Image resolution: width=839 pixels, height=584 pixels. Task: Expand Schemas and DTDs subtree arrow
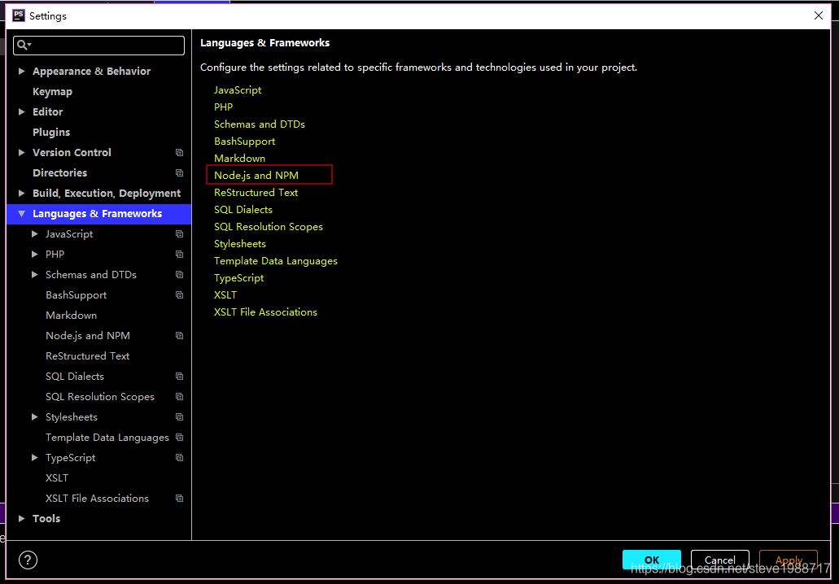click(35, 274)
